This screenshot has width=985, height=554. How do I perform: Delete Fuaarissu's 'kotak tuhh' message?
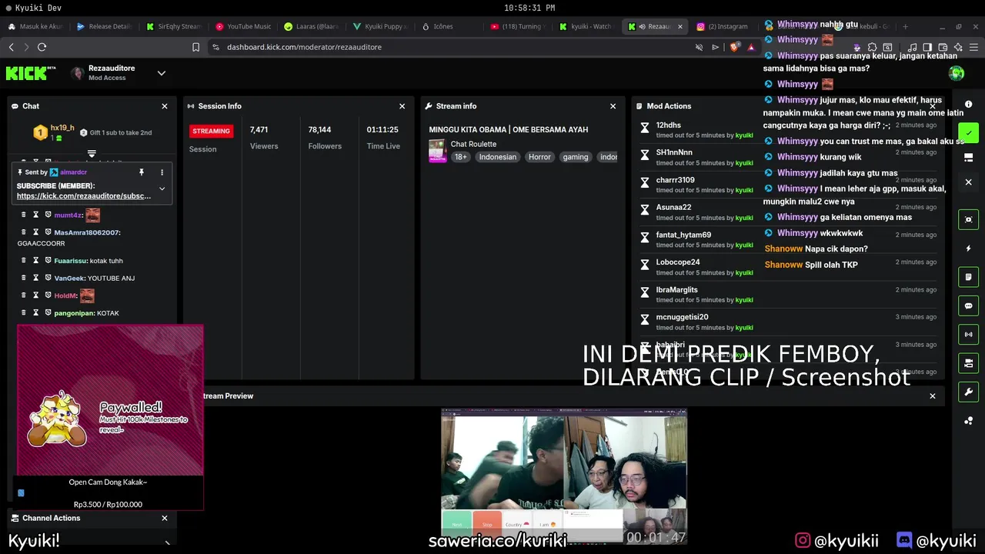coord(23,260)
